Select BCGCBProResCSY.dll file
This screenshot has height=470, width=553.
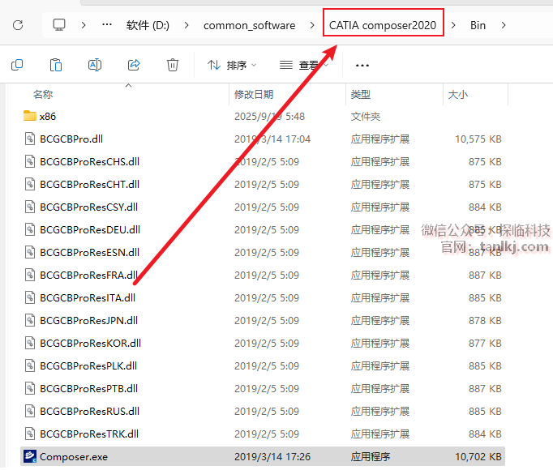(89, 207)
